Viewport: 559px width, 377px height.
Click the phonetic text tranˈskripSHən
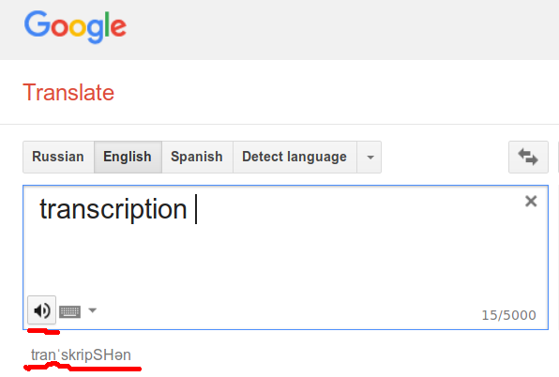pos(81,354)
